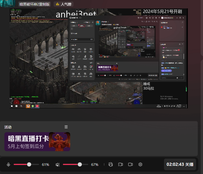Click the speaker volume slider at 67%
The width and height of the screenshot is (203, 174).
75,164
